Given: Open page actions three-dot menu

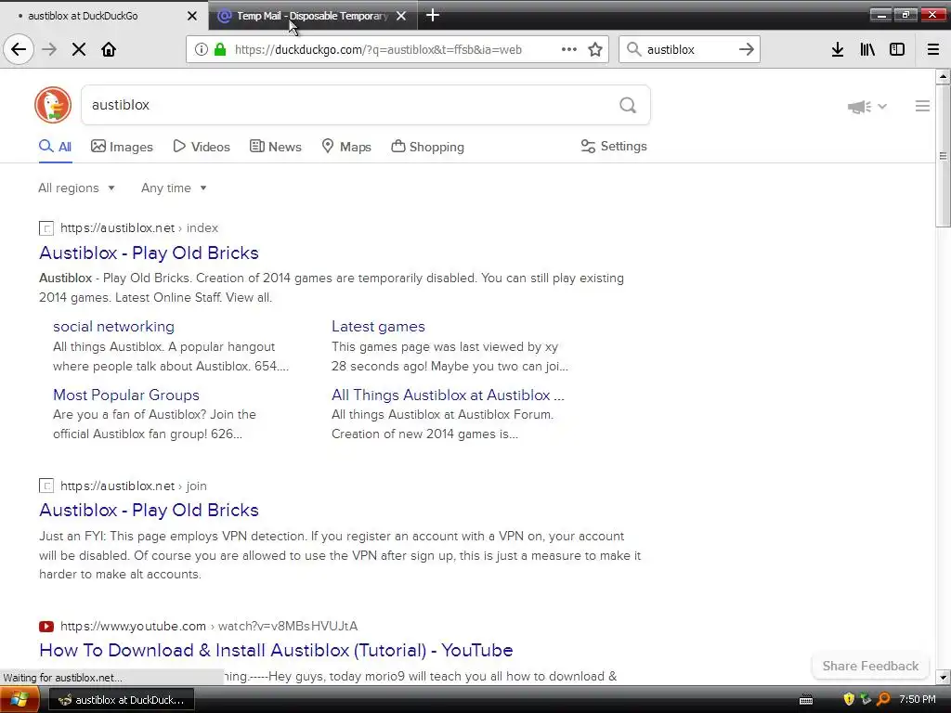Looking at the screenshot, I should click(x=569, y=49).
